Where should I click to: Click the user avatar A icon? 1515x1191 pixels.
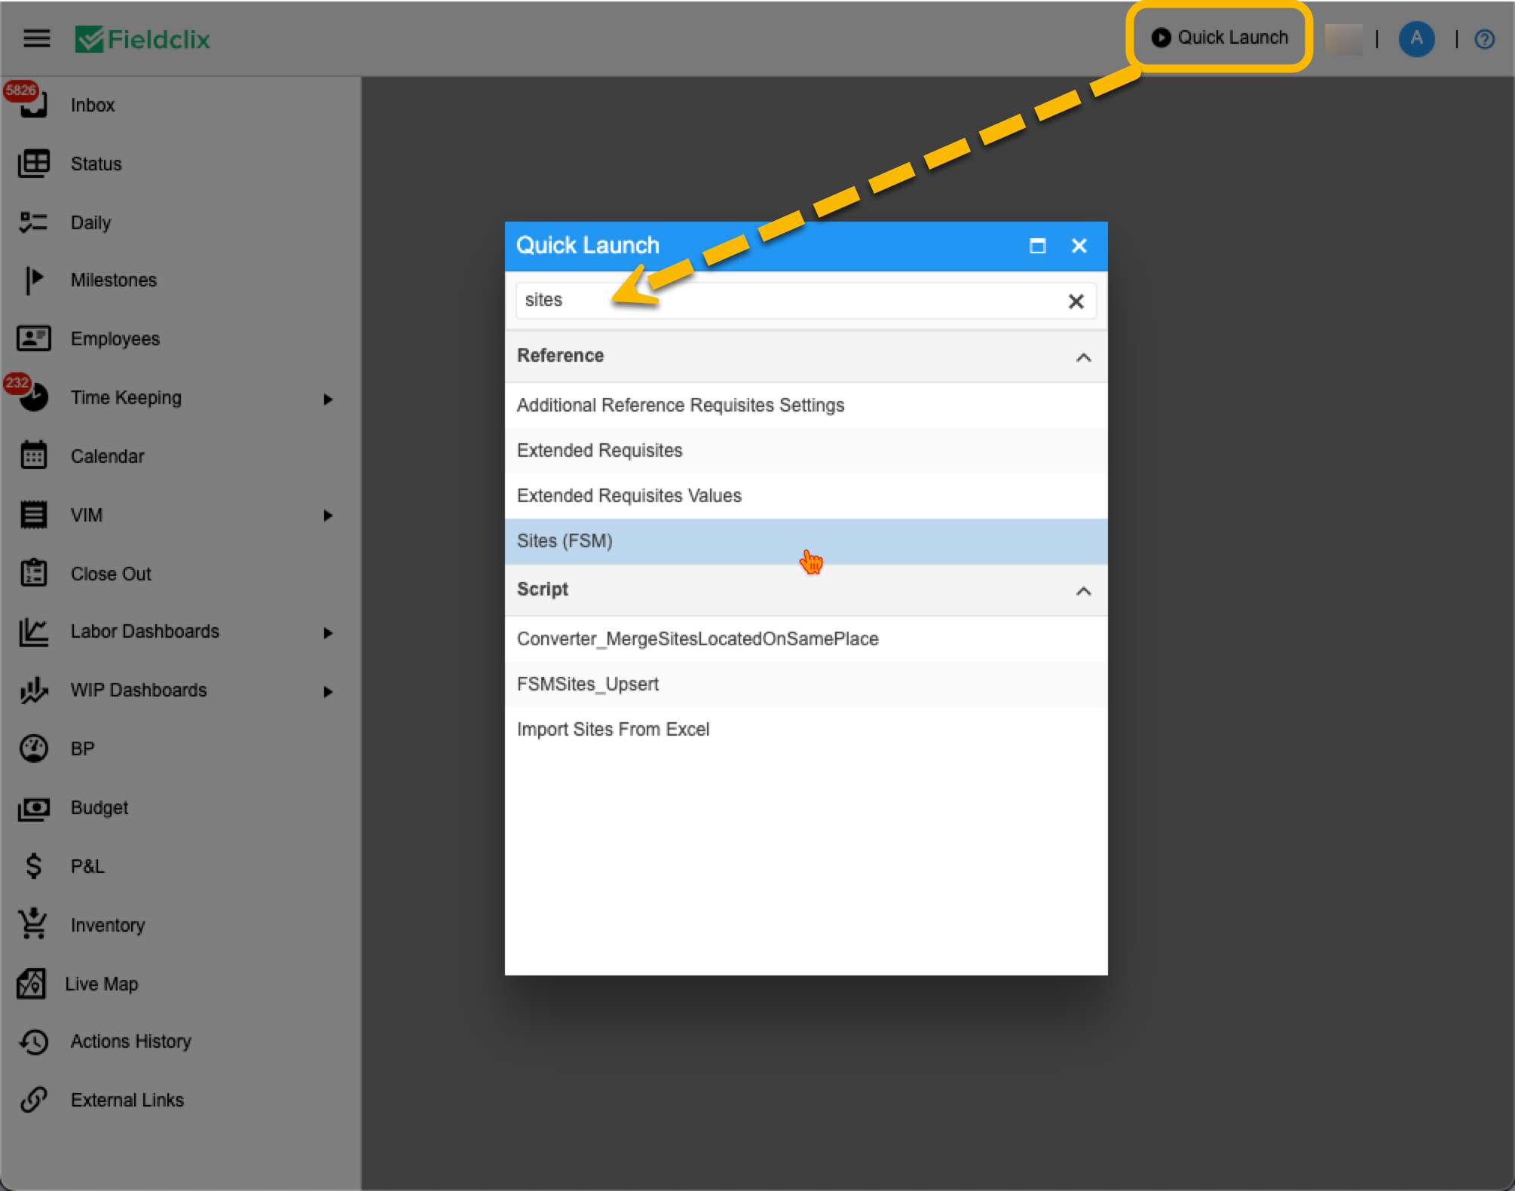(1416, 38)
